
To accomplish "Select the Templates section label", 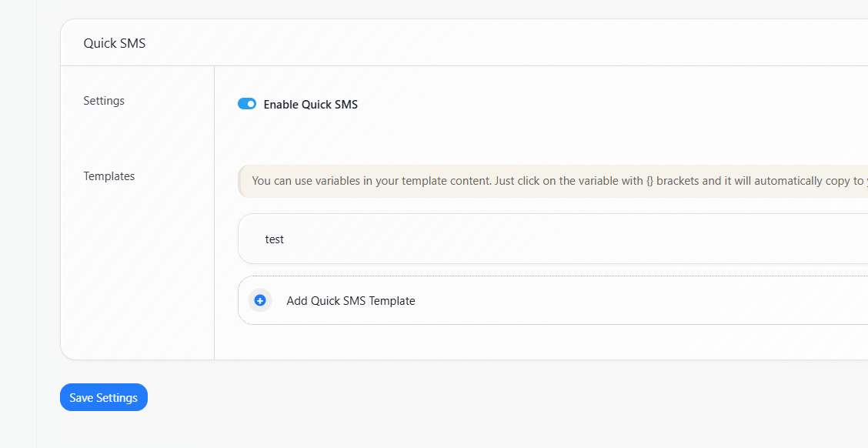I will [108, 176].
